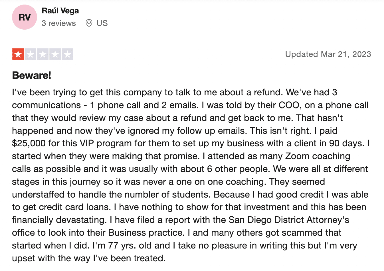Click 'VIP program' in the review text
Viewport: 384px width, 271px height.
(102, 143)
